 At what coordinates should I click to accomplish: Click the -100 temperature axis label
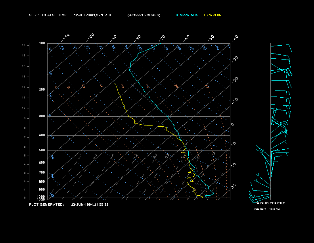tap(90, 38)
